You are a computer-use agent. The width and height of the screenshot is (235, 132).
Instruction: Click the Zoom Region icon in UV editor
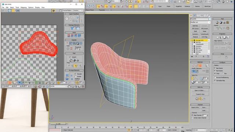76,87
